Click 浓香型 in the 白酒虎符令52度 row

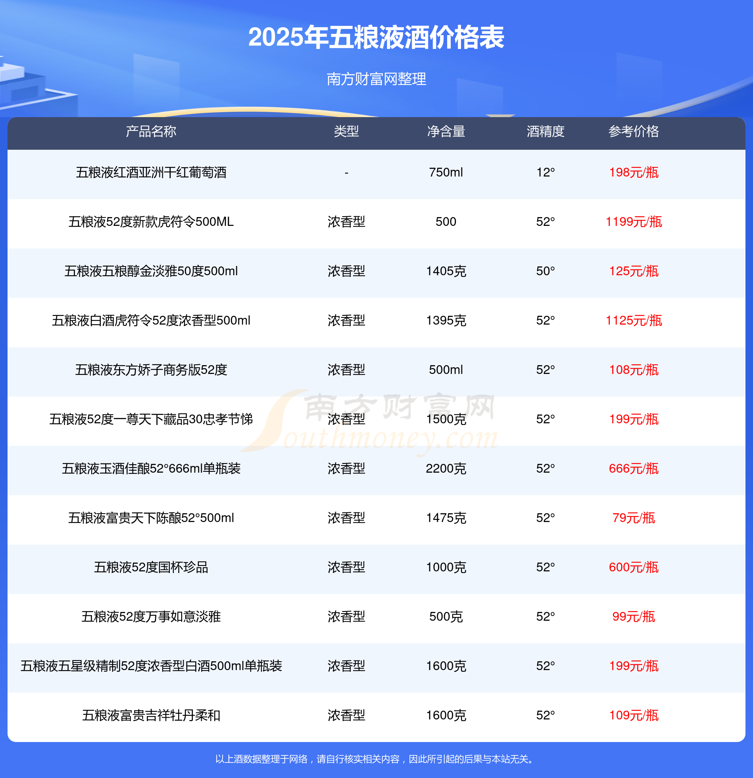[x=346, y=320]
